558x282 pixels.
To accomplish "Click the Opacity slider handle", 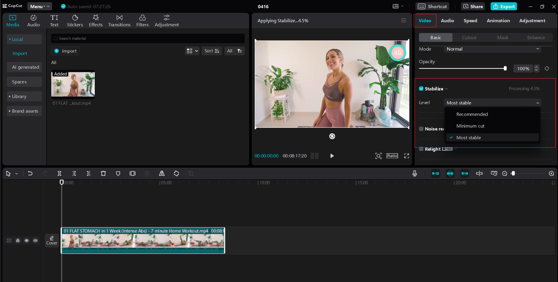I will click(x=505, y=69).
